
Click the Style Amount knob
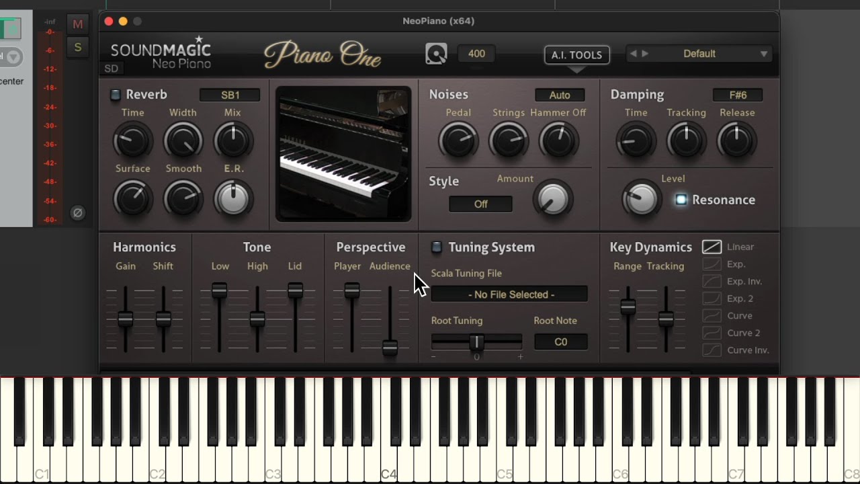pos(553,199)
